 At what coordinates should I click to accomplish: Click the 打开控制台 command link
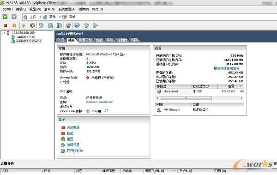point(75,151)
